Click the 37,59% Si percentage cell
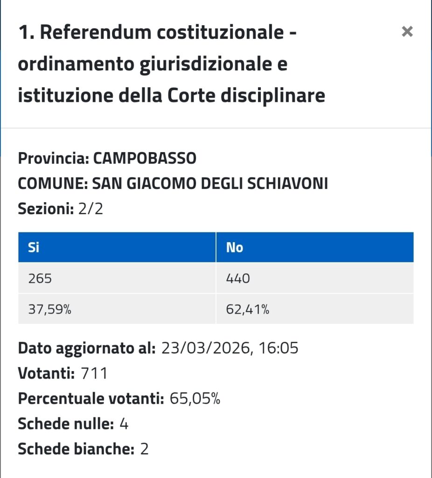This screenshot has width=432, height=478. 49,309
